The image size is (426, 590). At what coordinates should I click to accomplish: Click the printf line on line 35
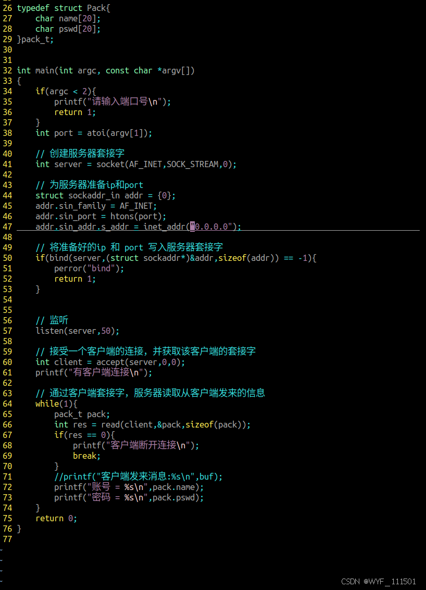click(x=112, y=102)
